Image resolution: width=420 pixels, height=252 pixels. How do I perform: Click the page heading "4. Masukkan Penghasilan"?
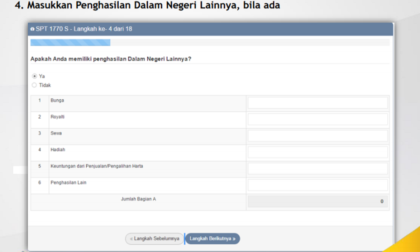pos(147,6)
